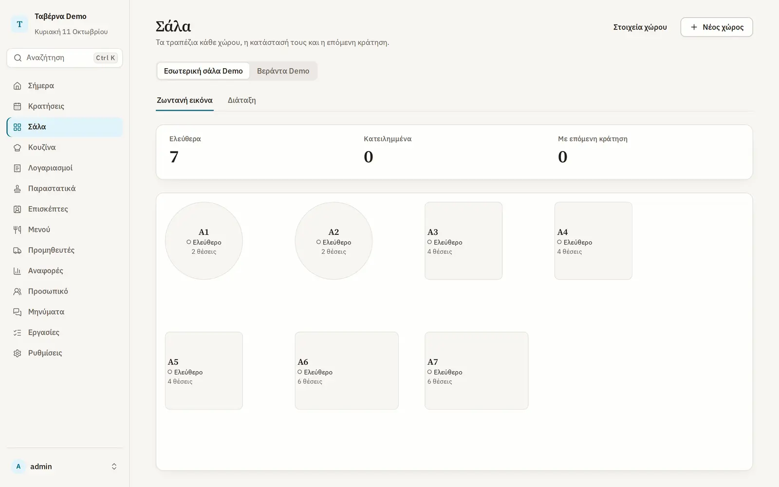Image resolution: width=779 pixels, height=487 pixels.
Task: Open Κουζίνα chef hat icon
Action: (x=18, y=148)
